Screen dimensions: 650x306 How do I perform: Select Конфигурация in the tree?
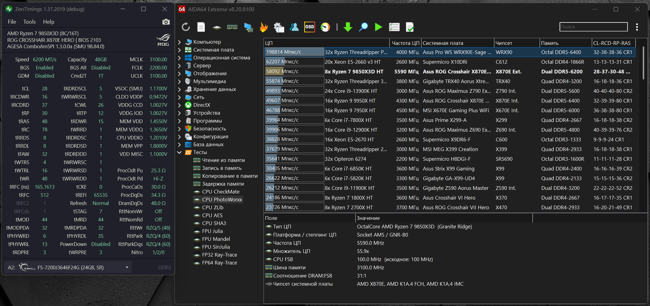[x=211, y=136]
